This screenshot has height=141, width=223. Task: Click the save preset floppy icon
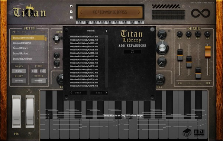71,6
